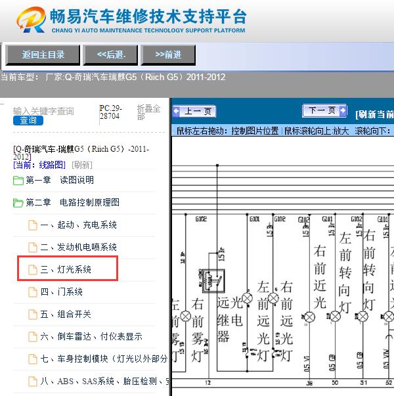Open 八、ABS、SAS系统 page

point(104,381)
